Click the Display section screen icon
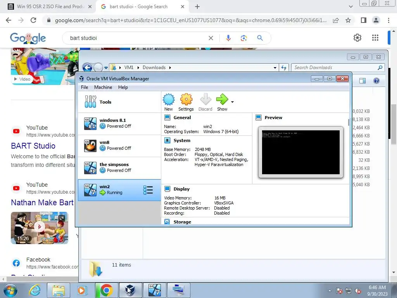397x298 pixels. coord(167,189)
